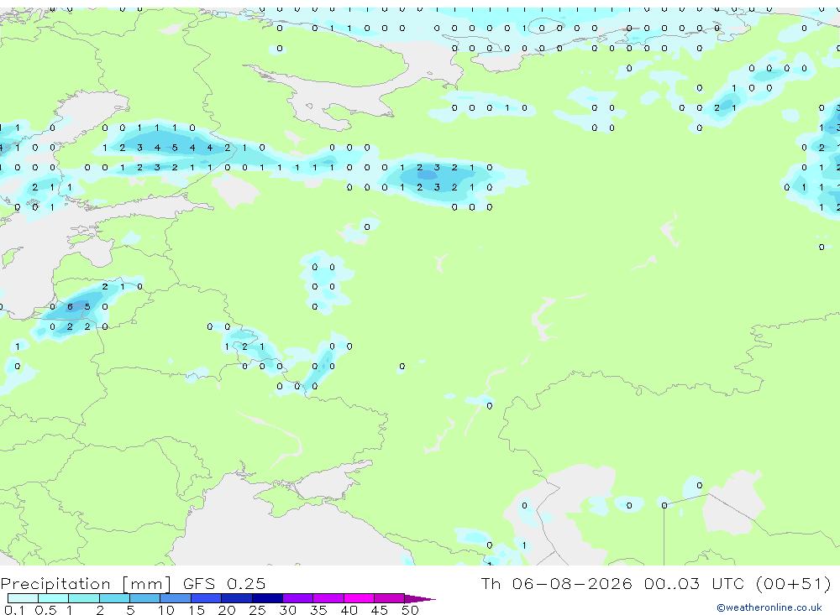Click the above-50 arrow tip of legend

(419, 599)
